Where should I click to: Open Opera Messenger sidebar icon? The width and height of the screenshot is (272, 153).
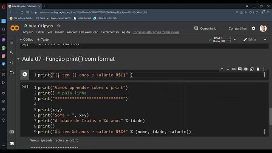point(3,40)
